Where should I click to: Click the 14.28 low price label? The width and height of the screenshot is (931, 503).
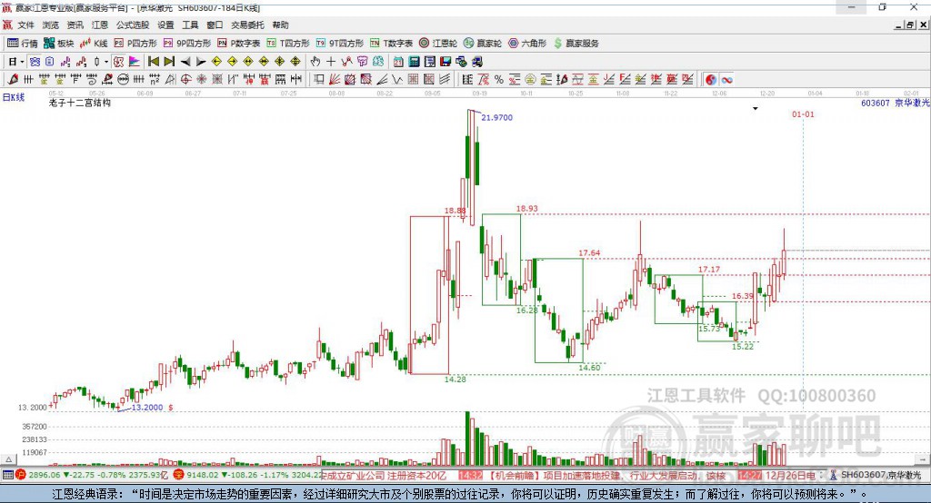coord(455,379)
